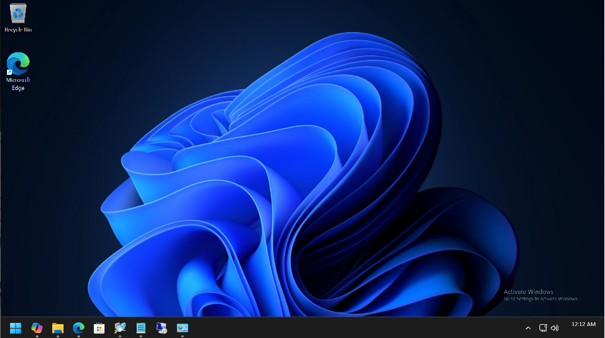Open the Notepad taskbar icon
This screenshot has height=338, width=605.
[140, 328]
